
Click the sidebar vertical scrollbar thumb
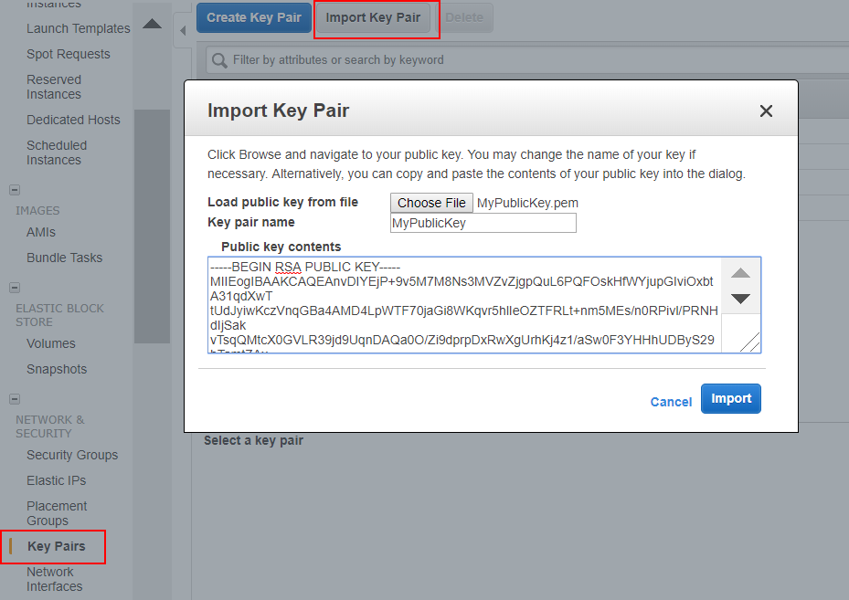click(152, 226)
